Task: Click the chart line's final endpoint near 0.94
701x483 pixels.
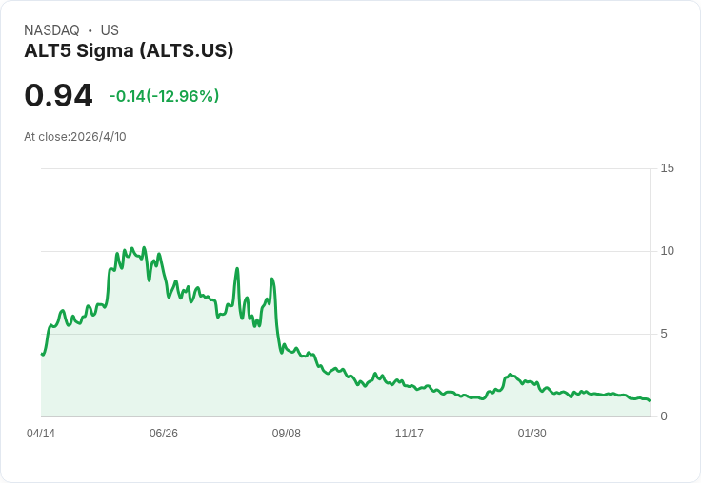Action: point(650,400)
